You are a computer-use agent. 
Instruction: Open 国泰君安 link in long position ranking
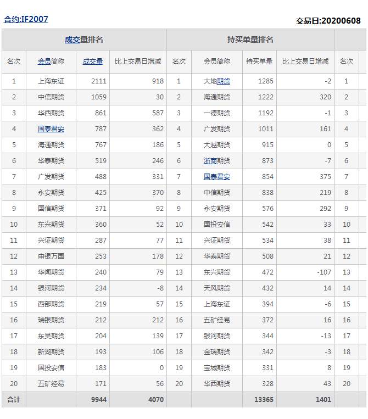coord(217,177)
